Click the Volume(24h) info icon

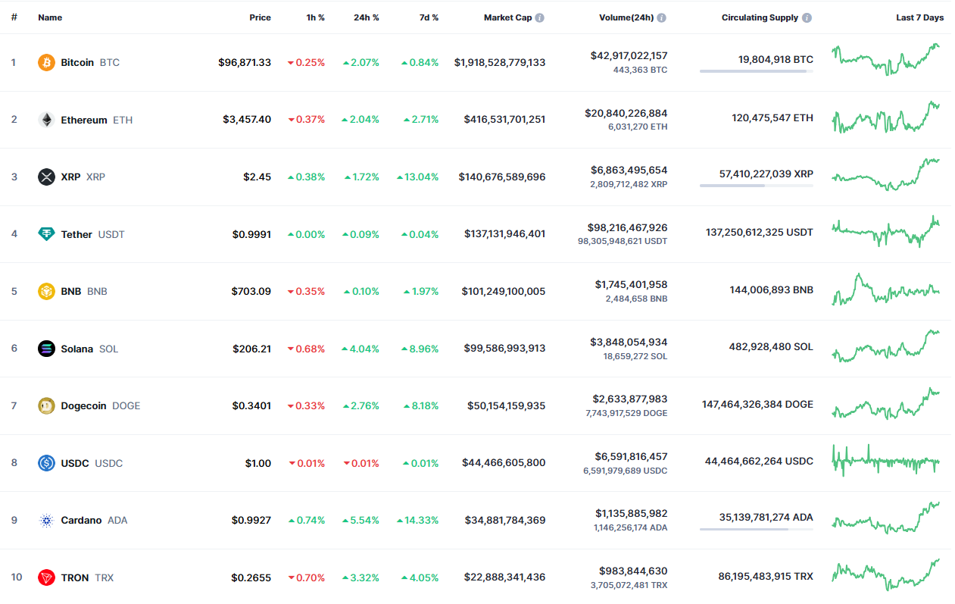pos(662,17)
